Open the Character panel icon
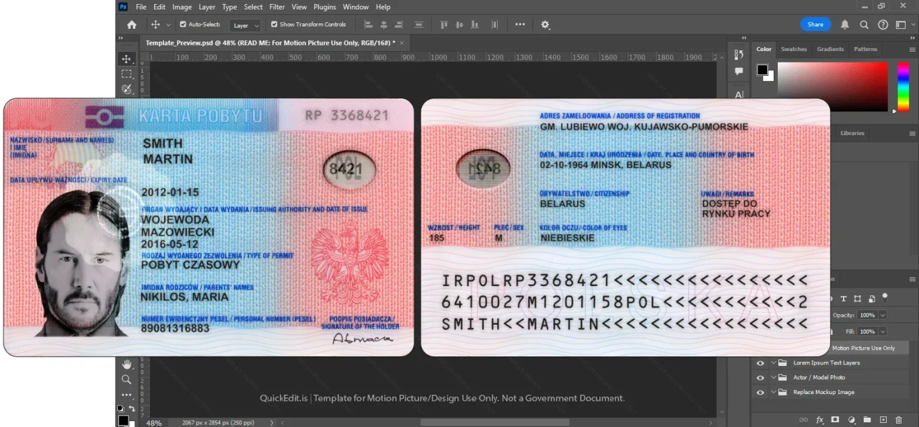Screen dimensions: 919x427 739,95
